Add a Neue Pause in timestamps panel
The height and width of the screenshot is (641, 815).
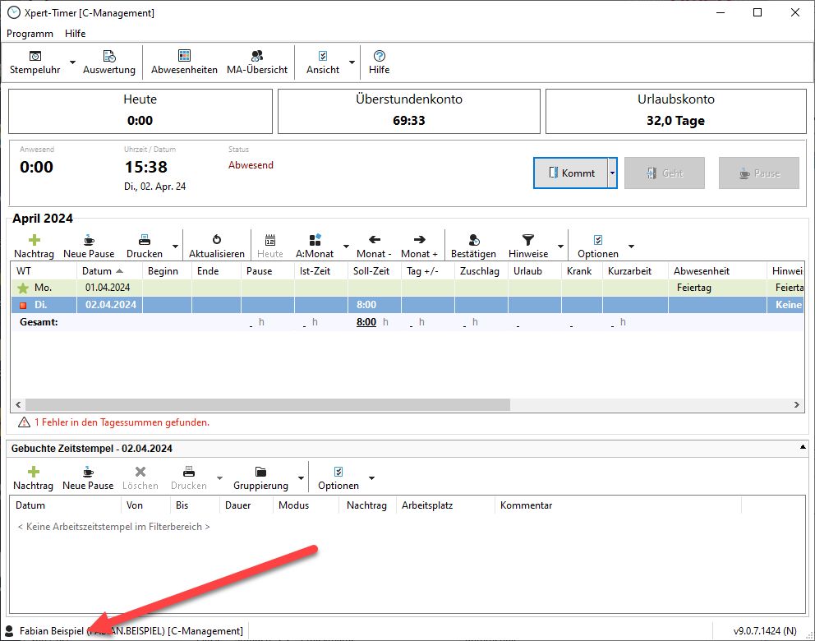point(88,478)
